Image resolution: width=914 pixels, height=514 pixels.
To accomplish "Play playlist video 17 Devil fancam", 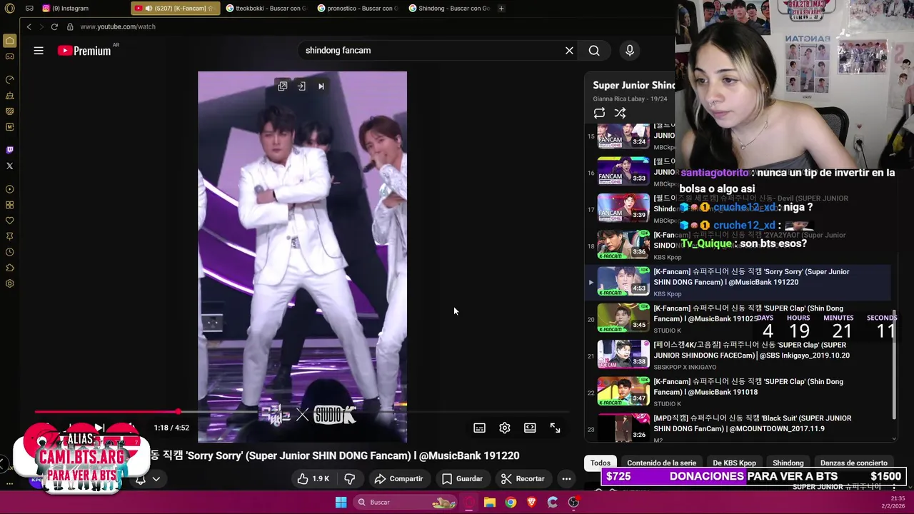I will click(623, 208).
